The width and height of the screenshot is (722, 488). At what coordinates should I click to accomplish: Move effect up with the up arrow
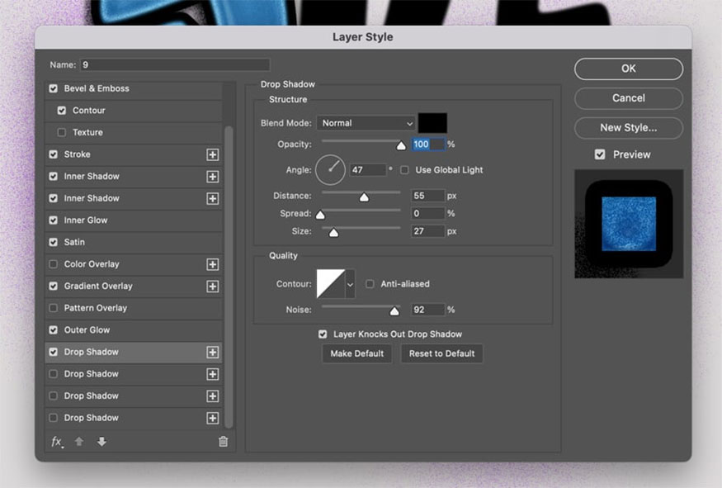pyautogui.click(x=79, y=442)
